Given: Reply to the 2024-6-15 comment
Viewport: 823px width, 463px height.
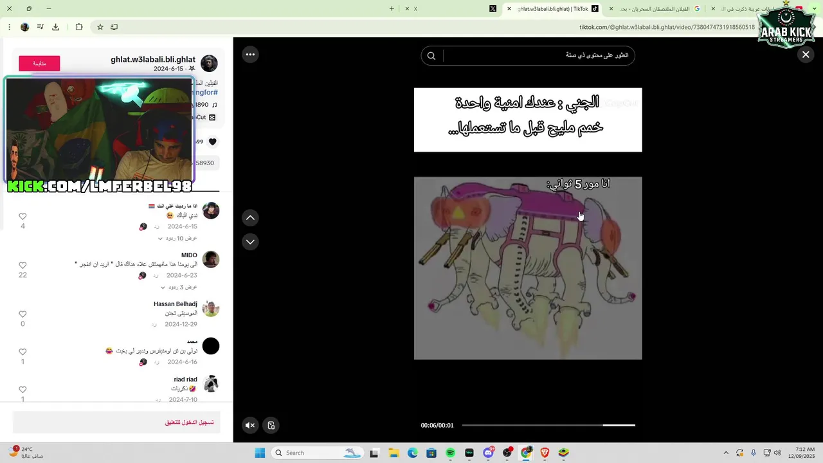Looking at the screenshot, I should tap(156, 227).
